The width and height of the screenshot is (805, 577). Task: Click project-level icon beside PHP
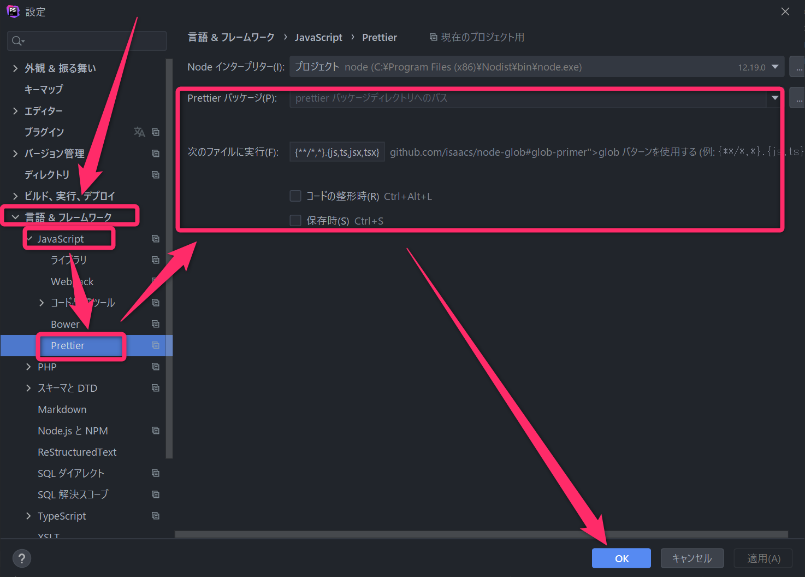pyautogui.click(x=156, y=367)
